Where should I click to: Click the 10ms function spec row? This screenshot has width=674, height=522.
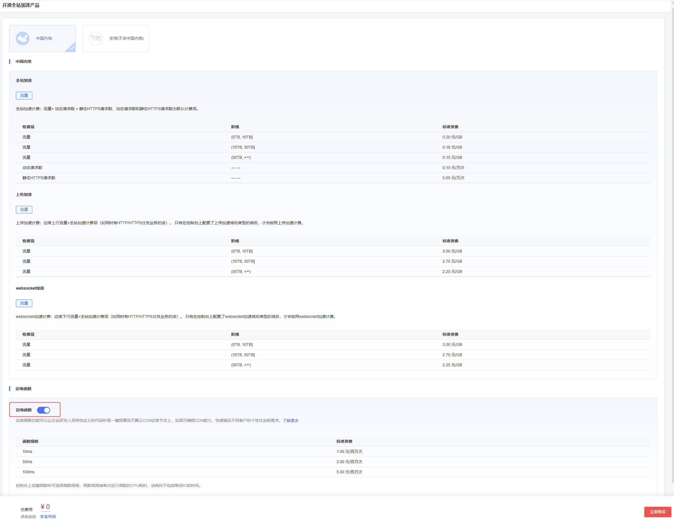coord(27,452)
